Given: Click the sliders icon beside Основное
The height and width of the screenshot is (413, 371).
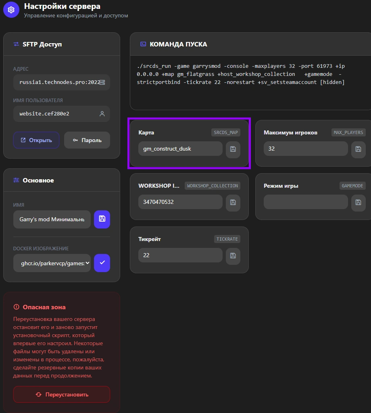Looking at the screenshot, I should pyautogui.click(x=16, y=180).
